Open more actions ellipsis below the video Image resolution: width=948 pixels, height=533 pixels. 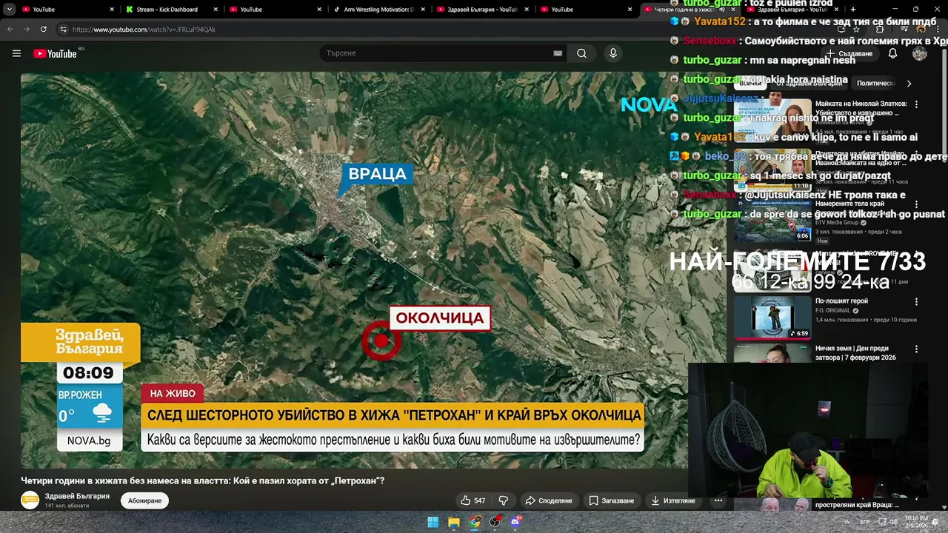point(718,500)
